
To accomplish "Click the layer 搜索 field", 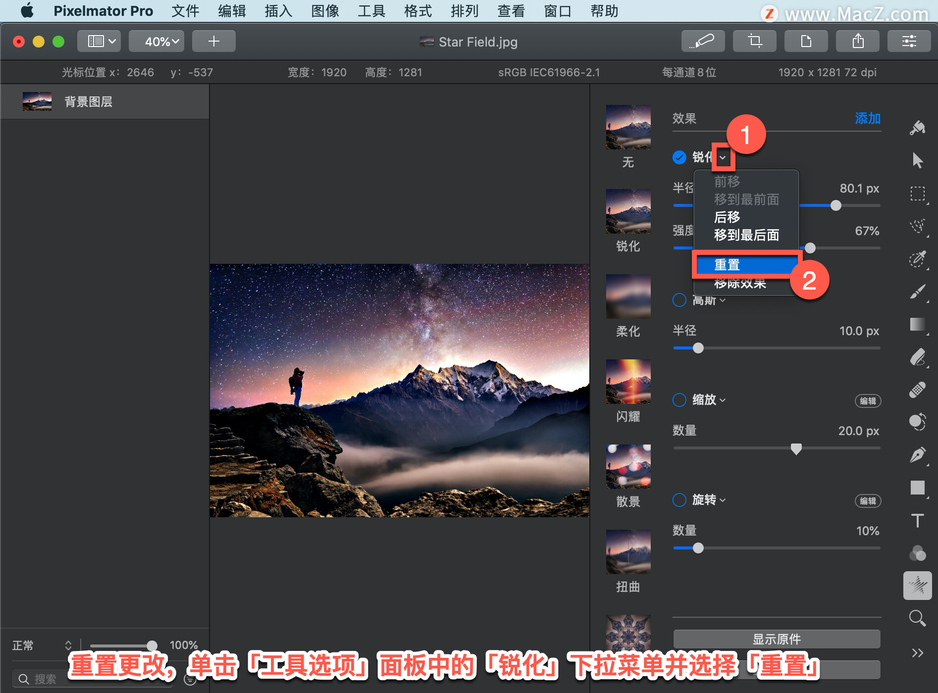I will [93, 679].
